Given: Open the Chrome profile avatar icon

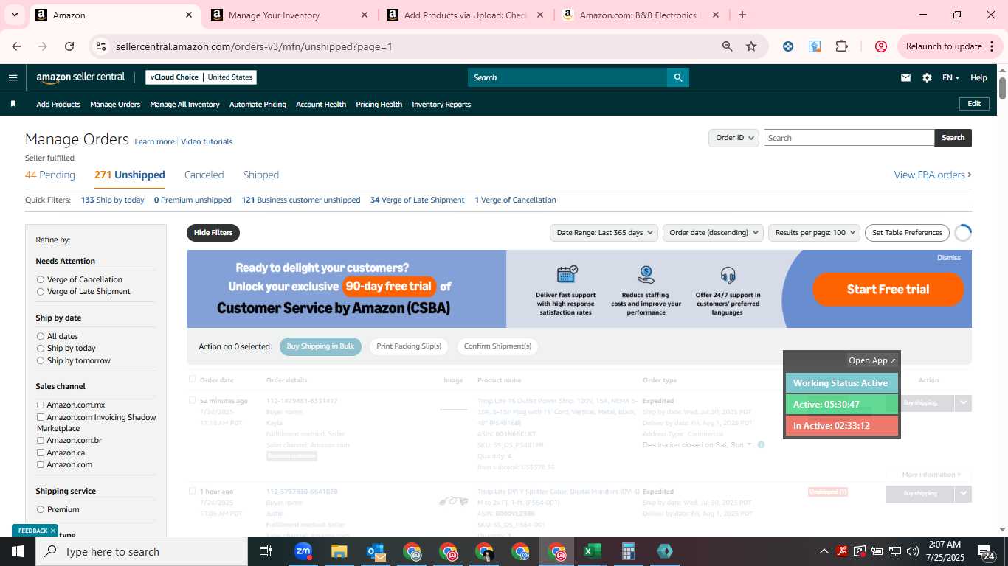Looking at the screenshot, I should pos(880,46).
